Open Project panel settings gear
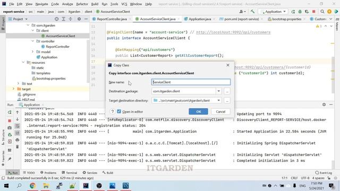The width and height of the screenshot is (340, 191). [x=79, y=19]
